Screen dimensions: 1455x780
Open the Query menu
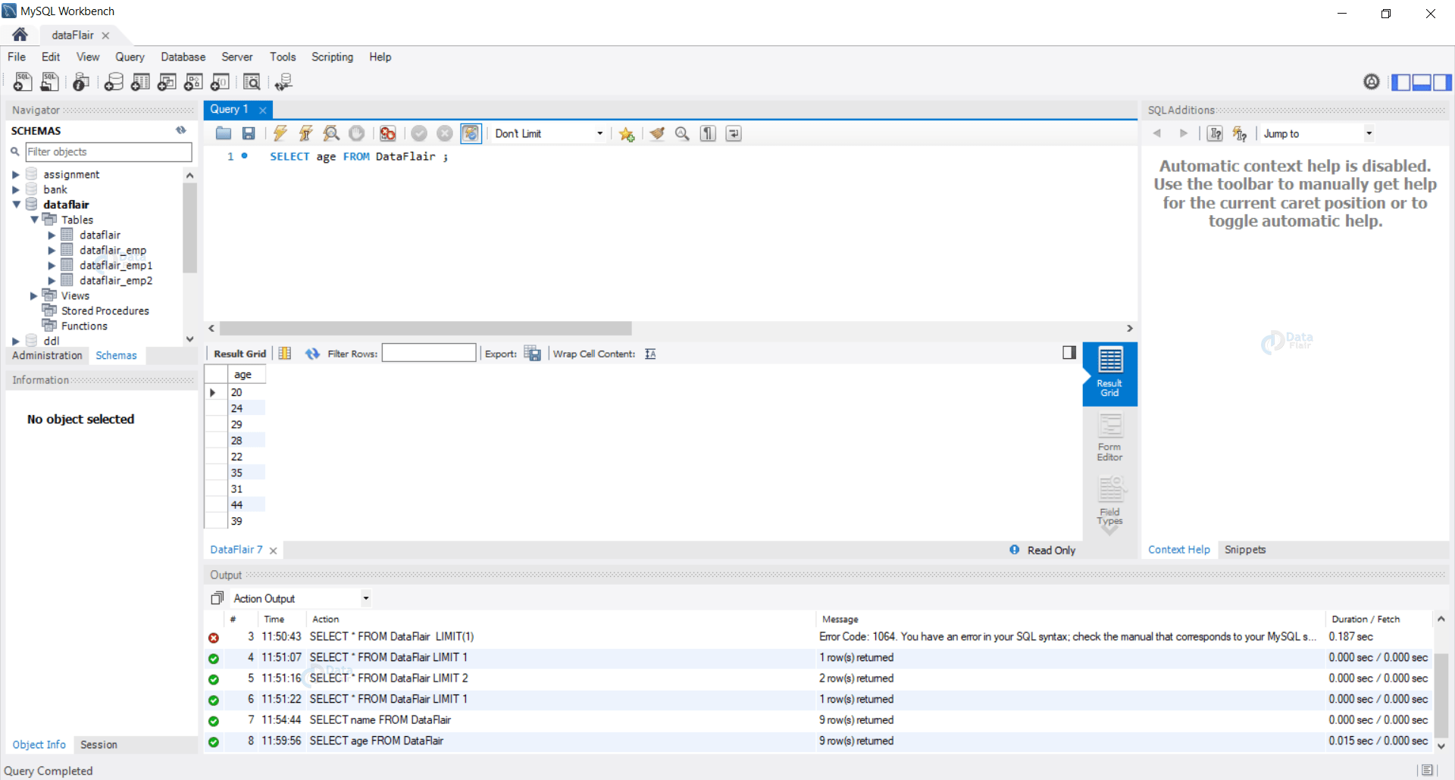pos(130,57)
